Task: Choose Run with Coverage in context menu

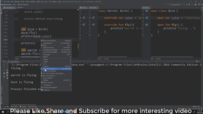Action: [x=56, y=73]
